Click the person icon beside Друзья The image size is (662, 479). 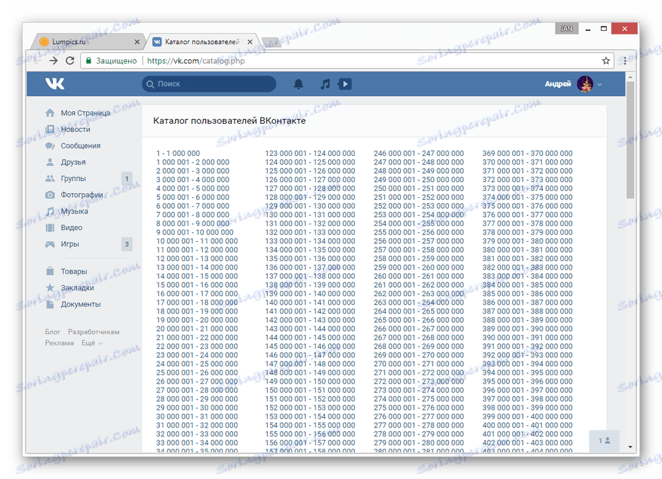(x=50, y=162)
